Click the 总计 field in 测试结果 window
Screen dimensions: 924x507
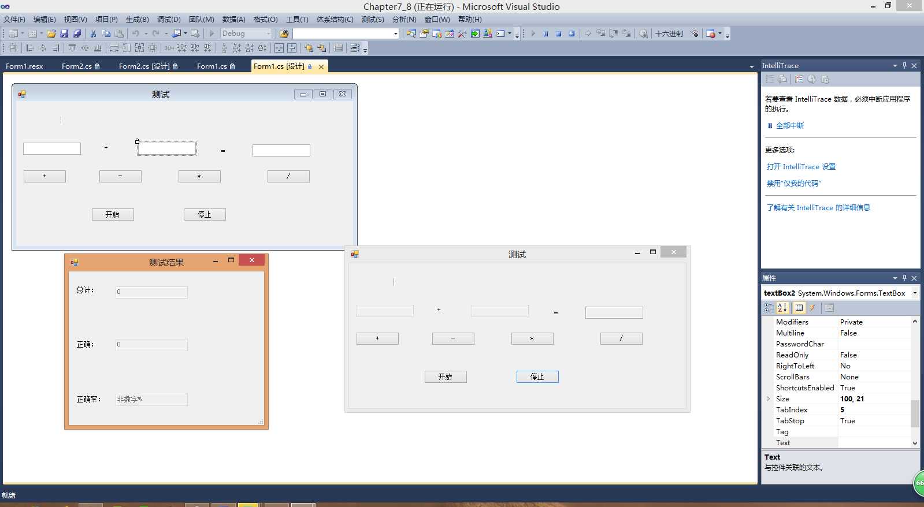(151, 292)
